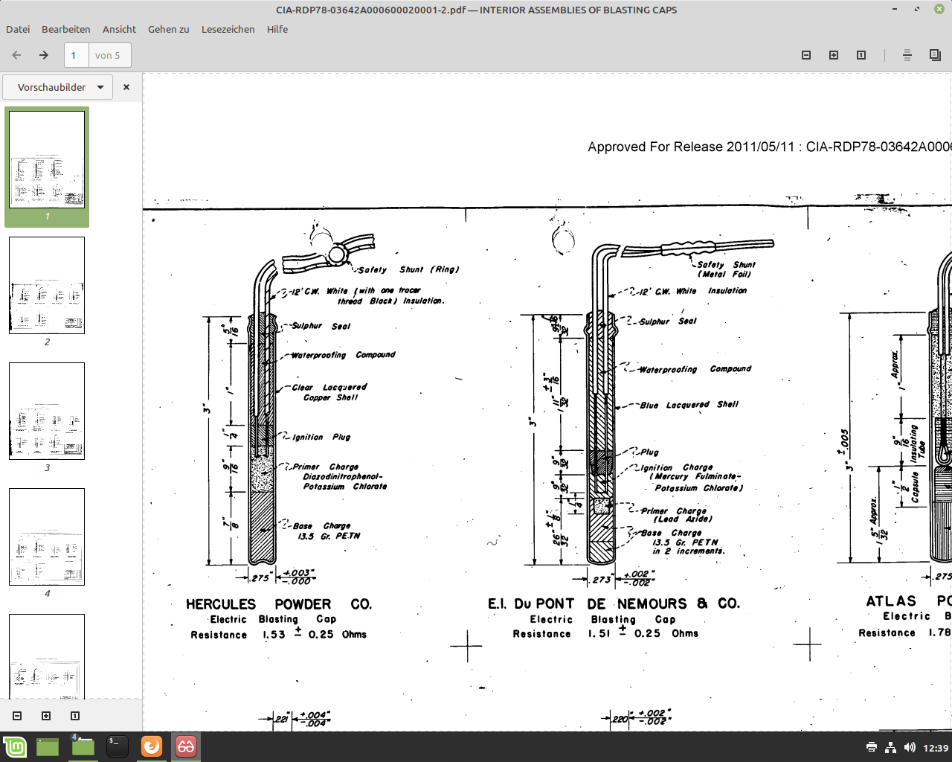Enlarge thumbnails with sidebar plus icon
Viewport: 952px width, 762px height.
(x=46, y=716)
